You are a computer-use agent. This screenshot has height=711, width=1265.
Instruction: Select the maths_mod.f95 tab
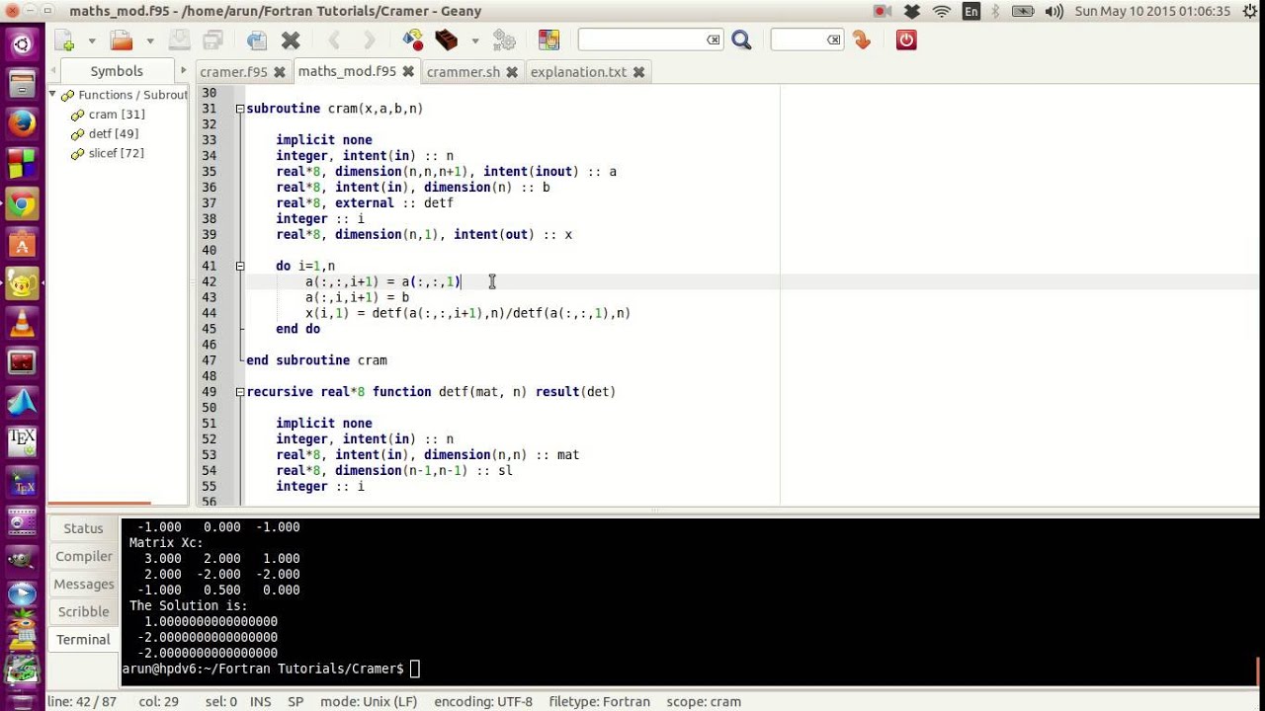(x=347, y=71)
